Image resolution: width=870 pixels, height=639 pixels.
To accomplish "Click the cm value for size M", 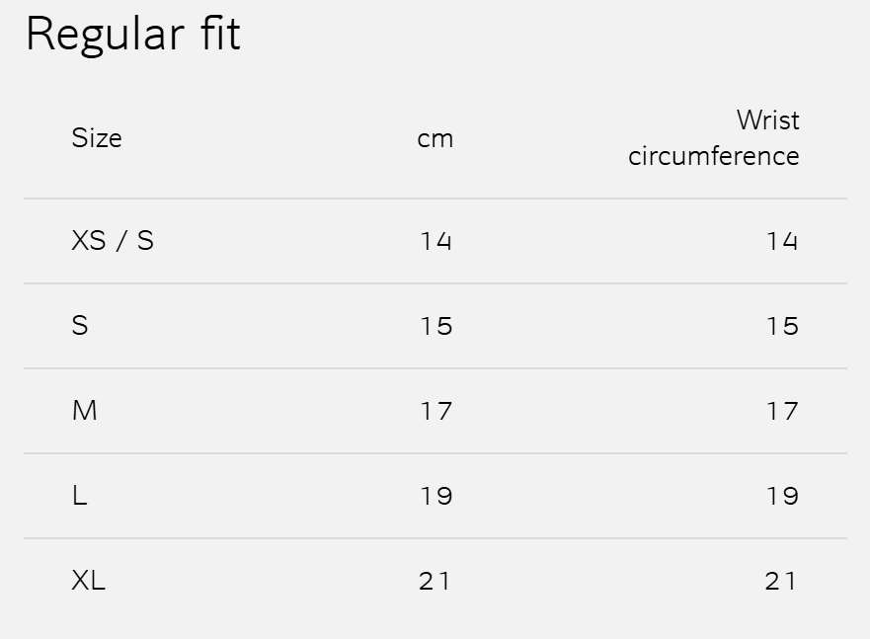I will tap(435, 411).
